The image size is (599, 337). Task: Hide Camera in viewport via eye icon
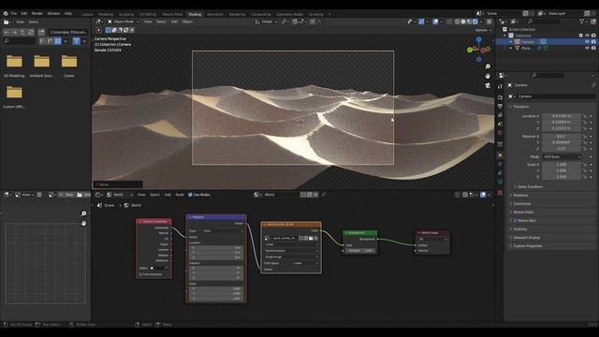(587, 41)
